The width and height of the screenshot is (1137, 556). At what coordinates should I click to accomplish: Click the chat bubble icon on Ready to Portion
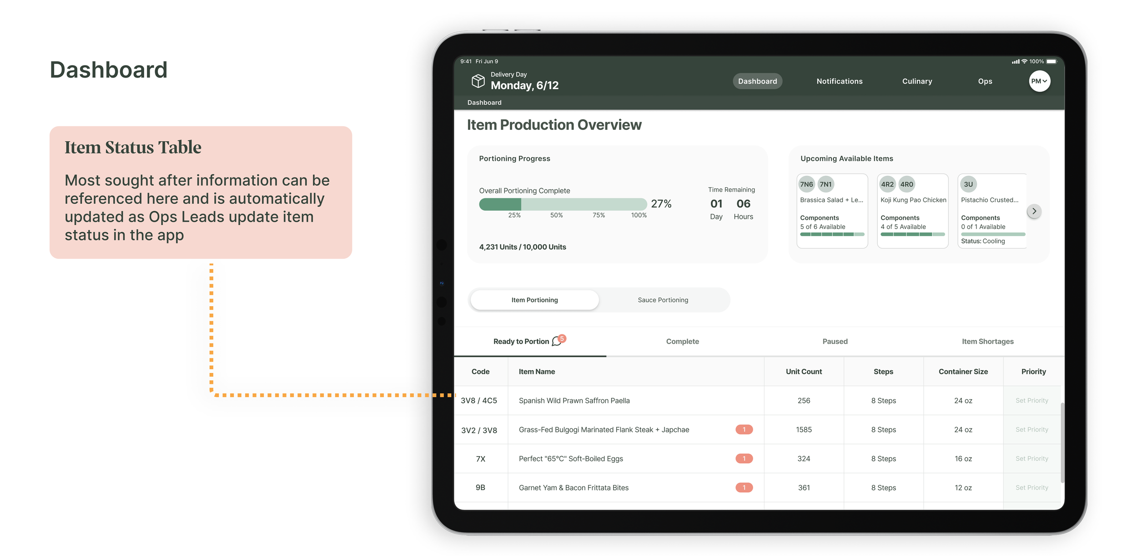[x=556, y=342]
